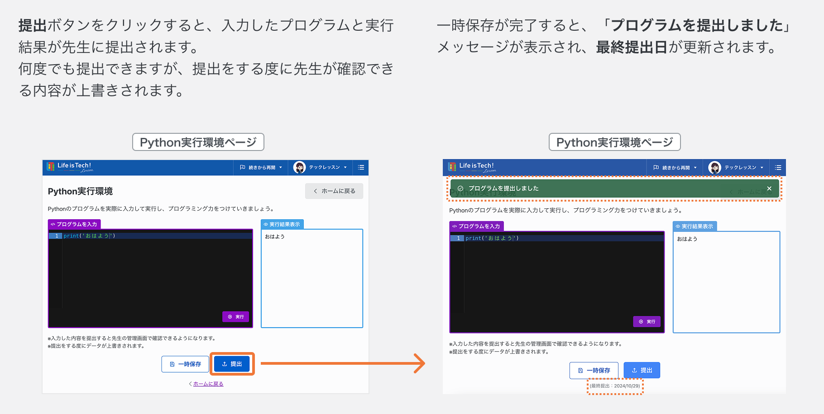Click the 提出 submit button in right screenshot
This screenshot has width=824, height=414.
(642, 370)
